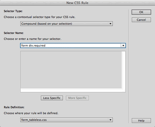Click 'Choose where your rule will be defined' text

click(x=31, y=113)
